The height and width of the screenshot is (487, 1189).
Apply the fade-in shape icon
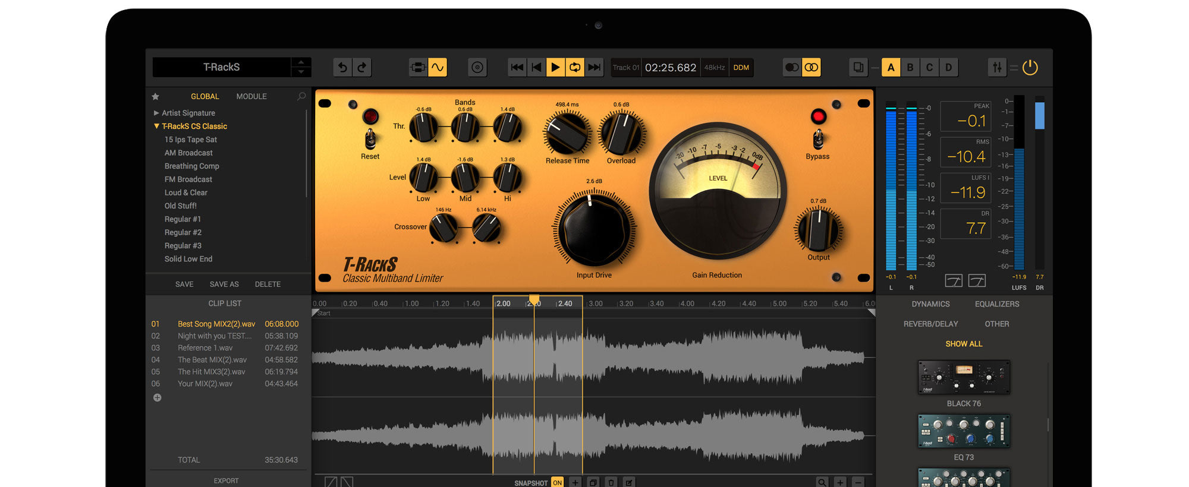click(x=331, y=482)
